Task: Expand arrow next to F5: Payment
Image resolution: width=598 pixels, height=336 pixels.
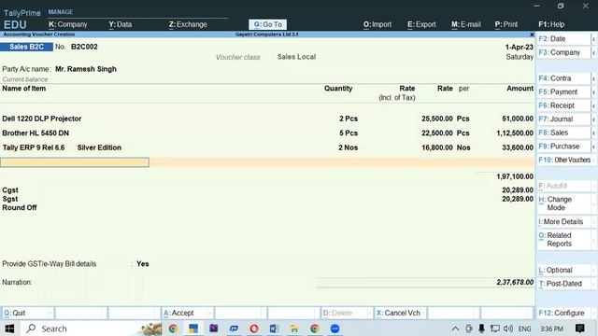Action: click(x=594, y=91)
